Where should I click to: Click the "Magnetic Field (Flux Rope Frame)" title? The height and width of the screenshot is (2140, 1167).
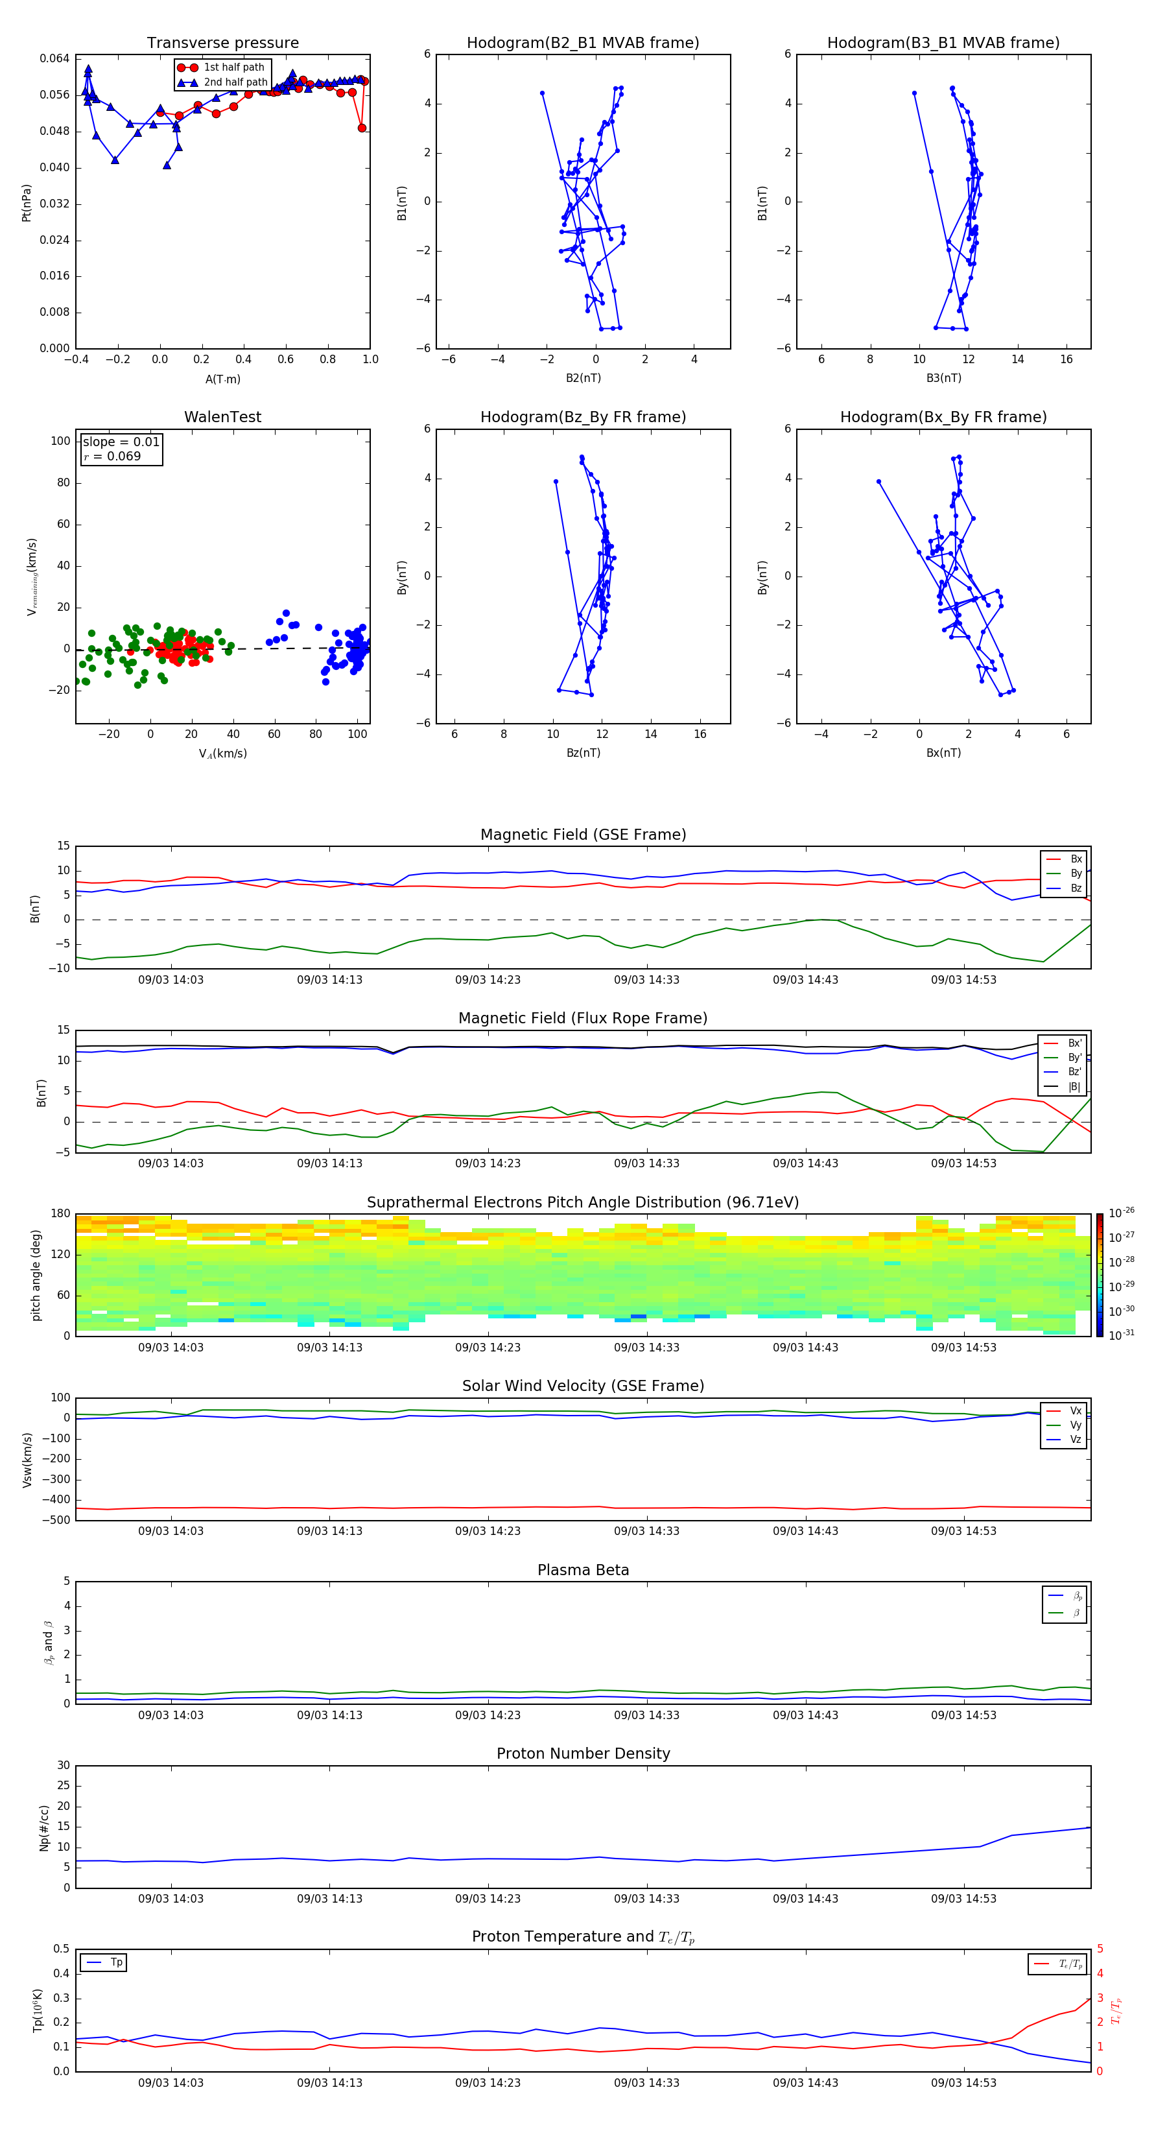583,1019
